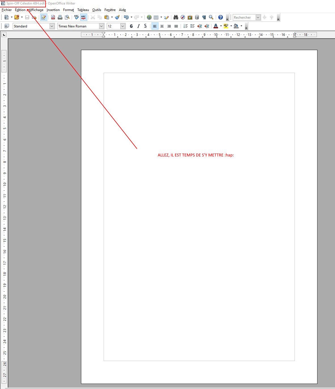Click the Print printer icon
Viewport: 335px width, 389px height.
tap(60, 17)
